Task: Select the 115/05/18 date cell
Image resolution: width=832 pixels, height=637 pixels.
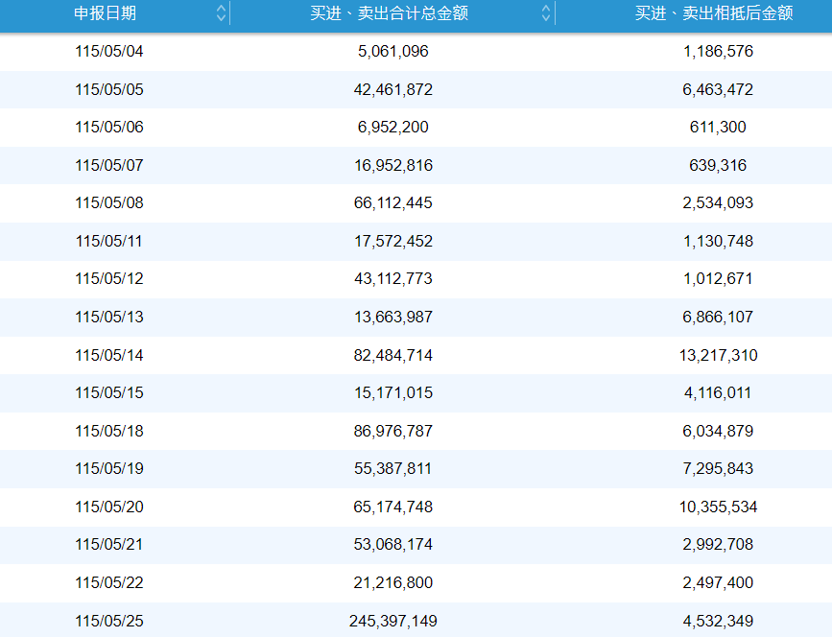Action: [x=109, y=431]
